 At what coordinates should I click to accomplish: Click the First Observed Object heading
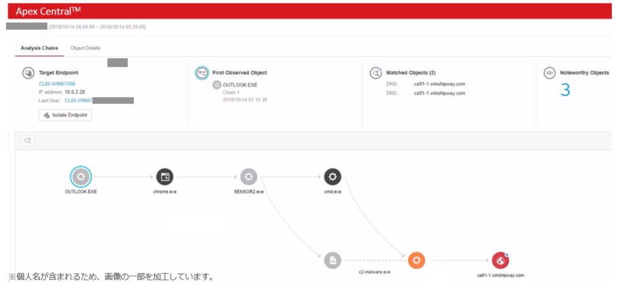coord(239,73)
